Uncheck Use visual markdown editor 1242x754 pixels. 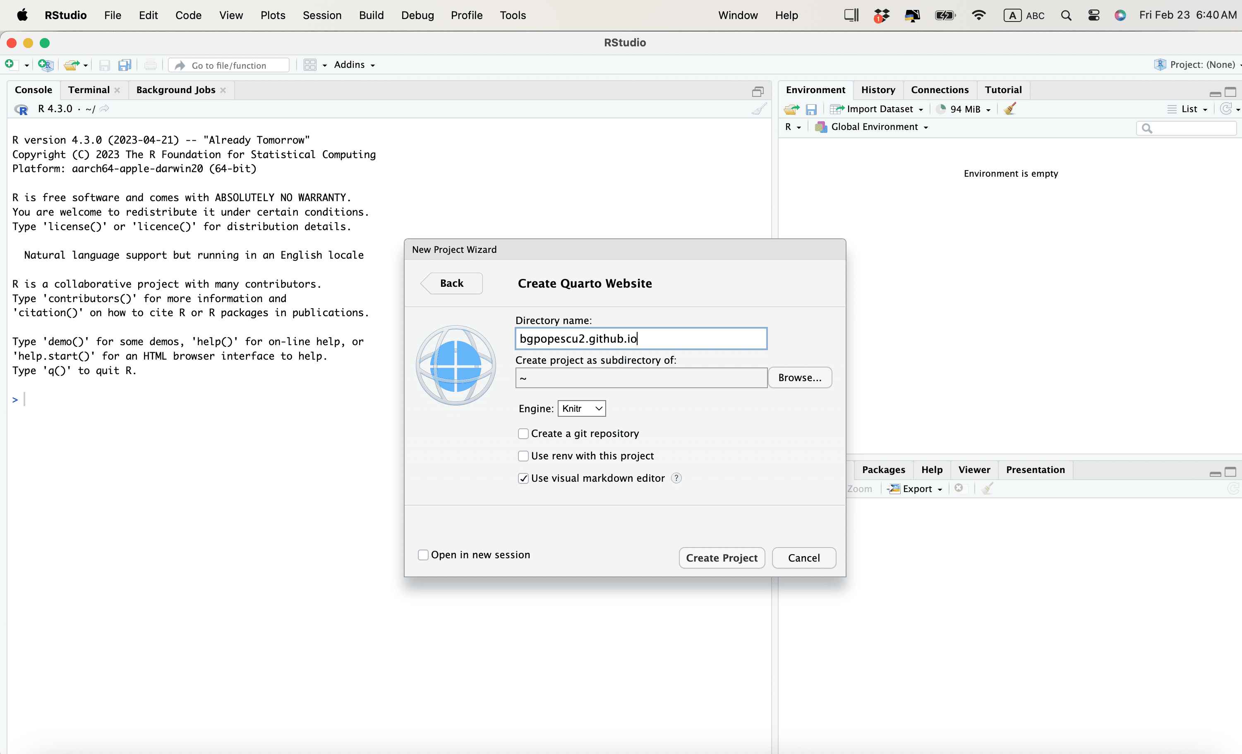point(523,478)
